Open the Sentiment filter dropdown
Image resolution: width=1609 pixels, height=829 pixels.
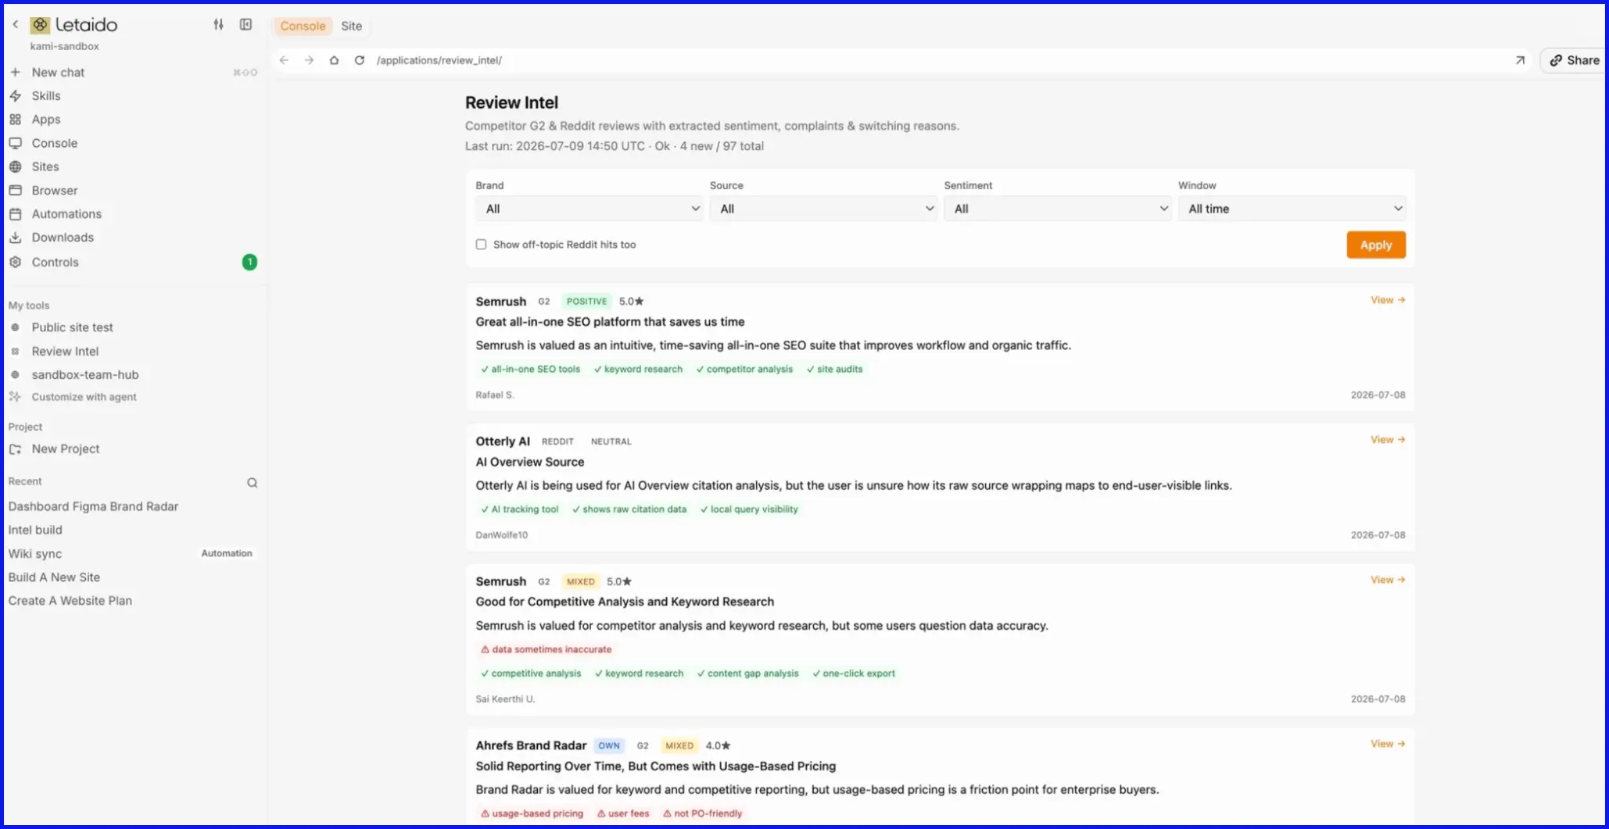point(1057,209)
